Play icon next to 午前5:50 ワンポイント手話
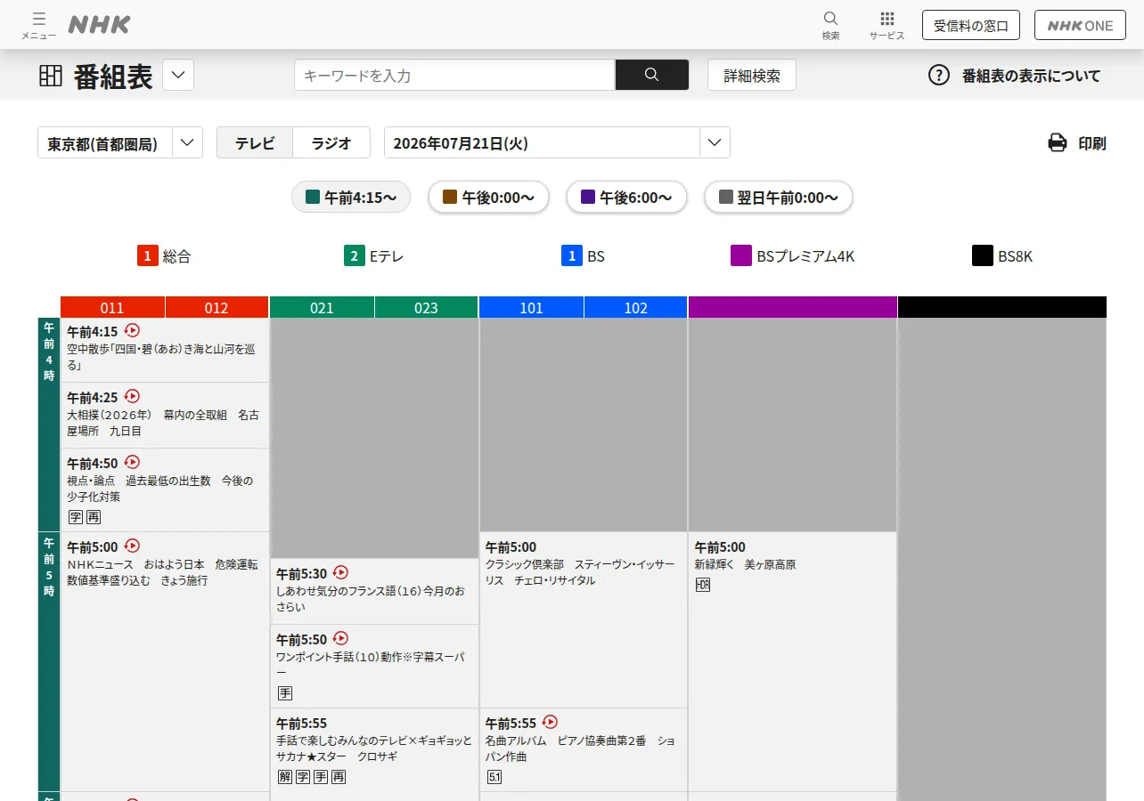Viewport: 1144px width, 801px height. tap(340, 638)
